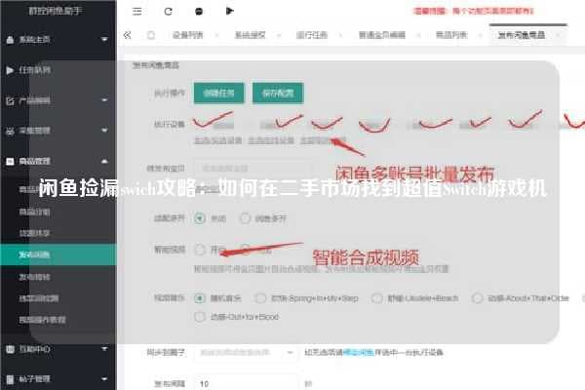Open the 待发布宝贝 selection dropdown
This screenshot has height=390, width=585.
point(254,169)
